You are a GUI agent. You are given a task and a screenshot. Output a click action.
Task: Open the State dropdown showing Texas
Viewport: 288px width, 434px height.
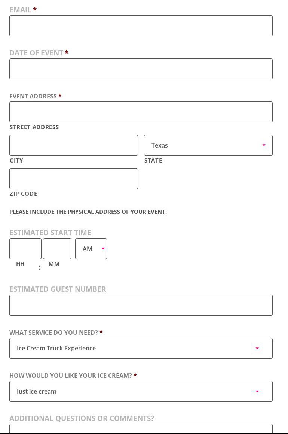[x=208, y=145]
